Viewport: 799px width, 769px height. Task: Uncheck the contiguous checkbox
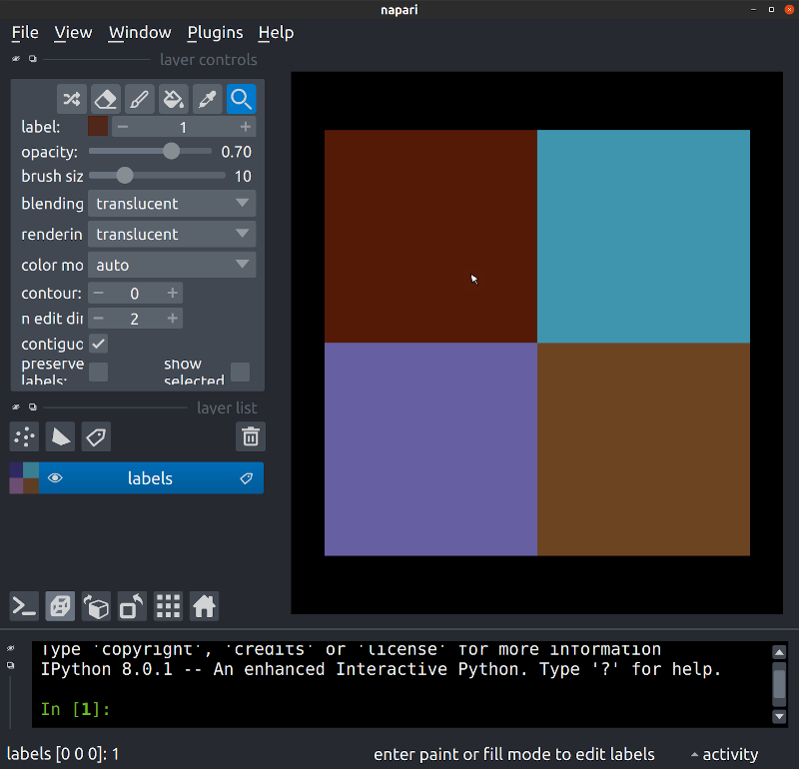(x=96, y=344)
